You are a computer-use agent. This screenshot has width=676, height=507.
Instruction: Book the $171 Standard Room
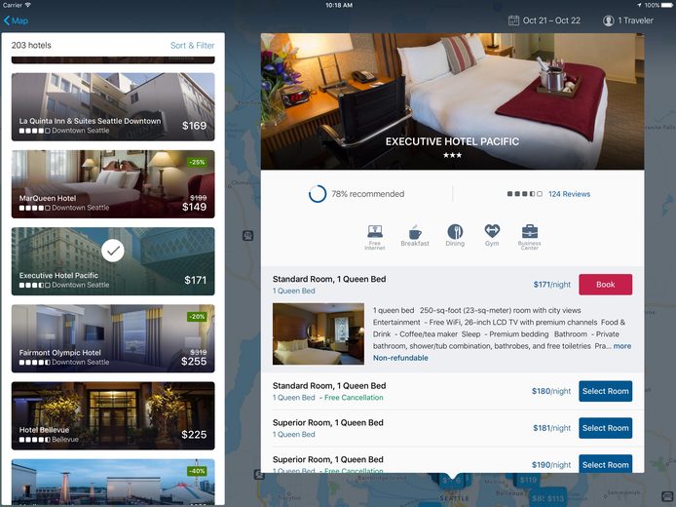[x=605, y=285]
